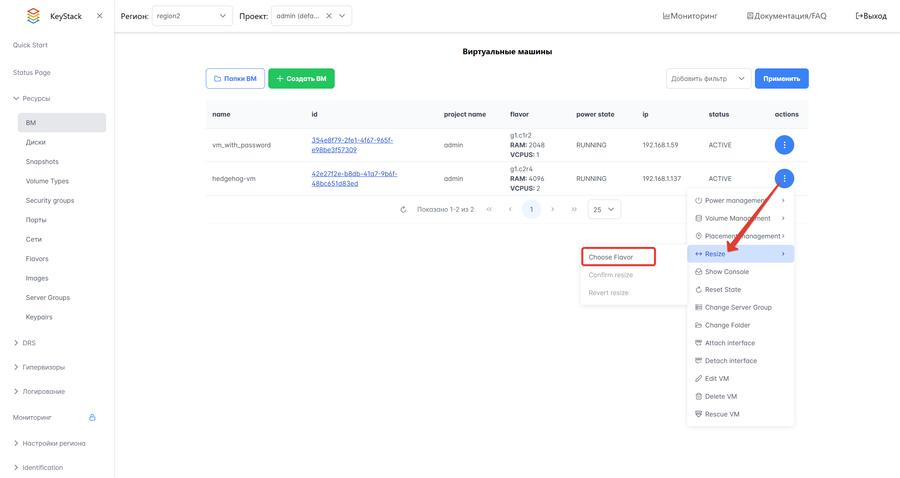Open the page size 25 dropdown
This screenshot has height=478, width=900.
coord(604,209)
